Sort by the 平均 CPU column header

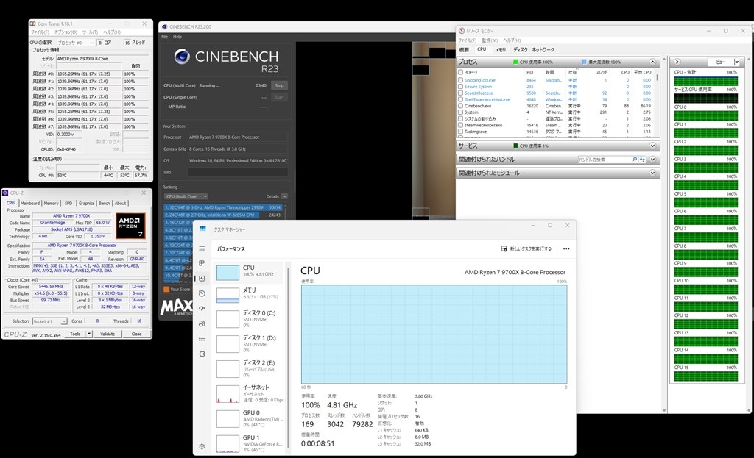point(642,72)
